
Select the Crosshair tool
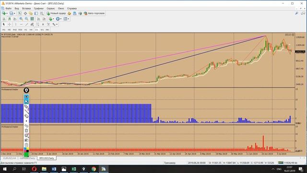[x=9, y=25]
